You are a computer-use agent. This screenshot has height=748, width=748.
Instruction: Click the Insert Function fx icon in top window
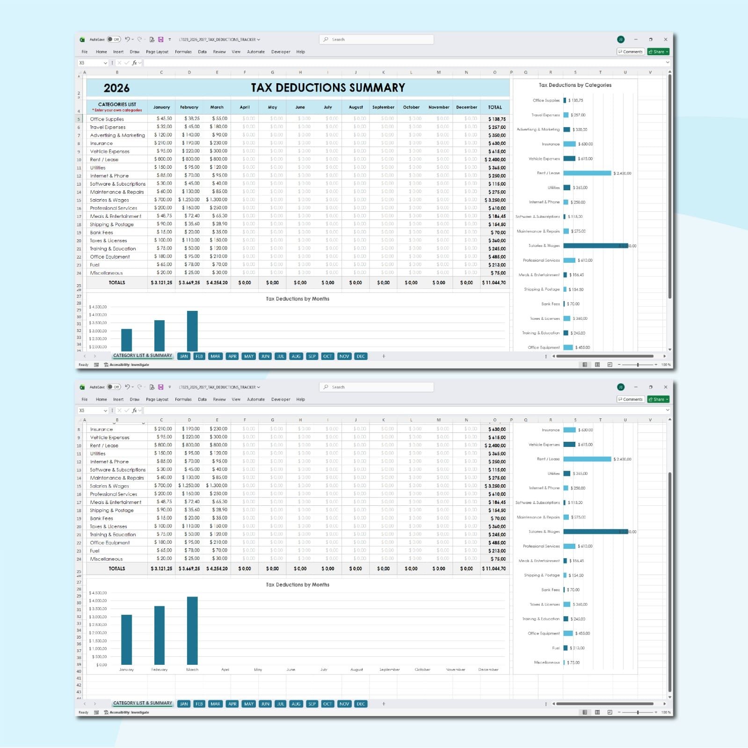(134, 63)
